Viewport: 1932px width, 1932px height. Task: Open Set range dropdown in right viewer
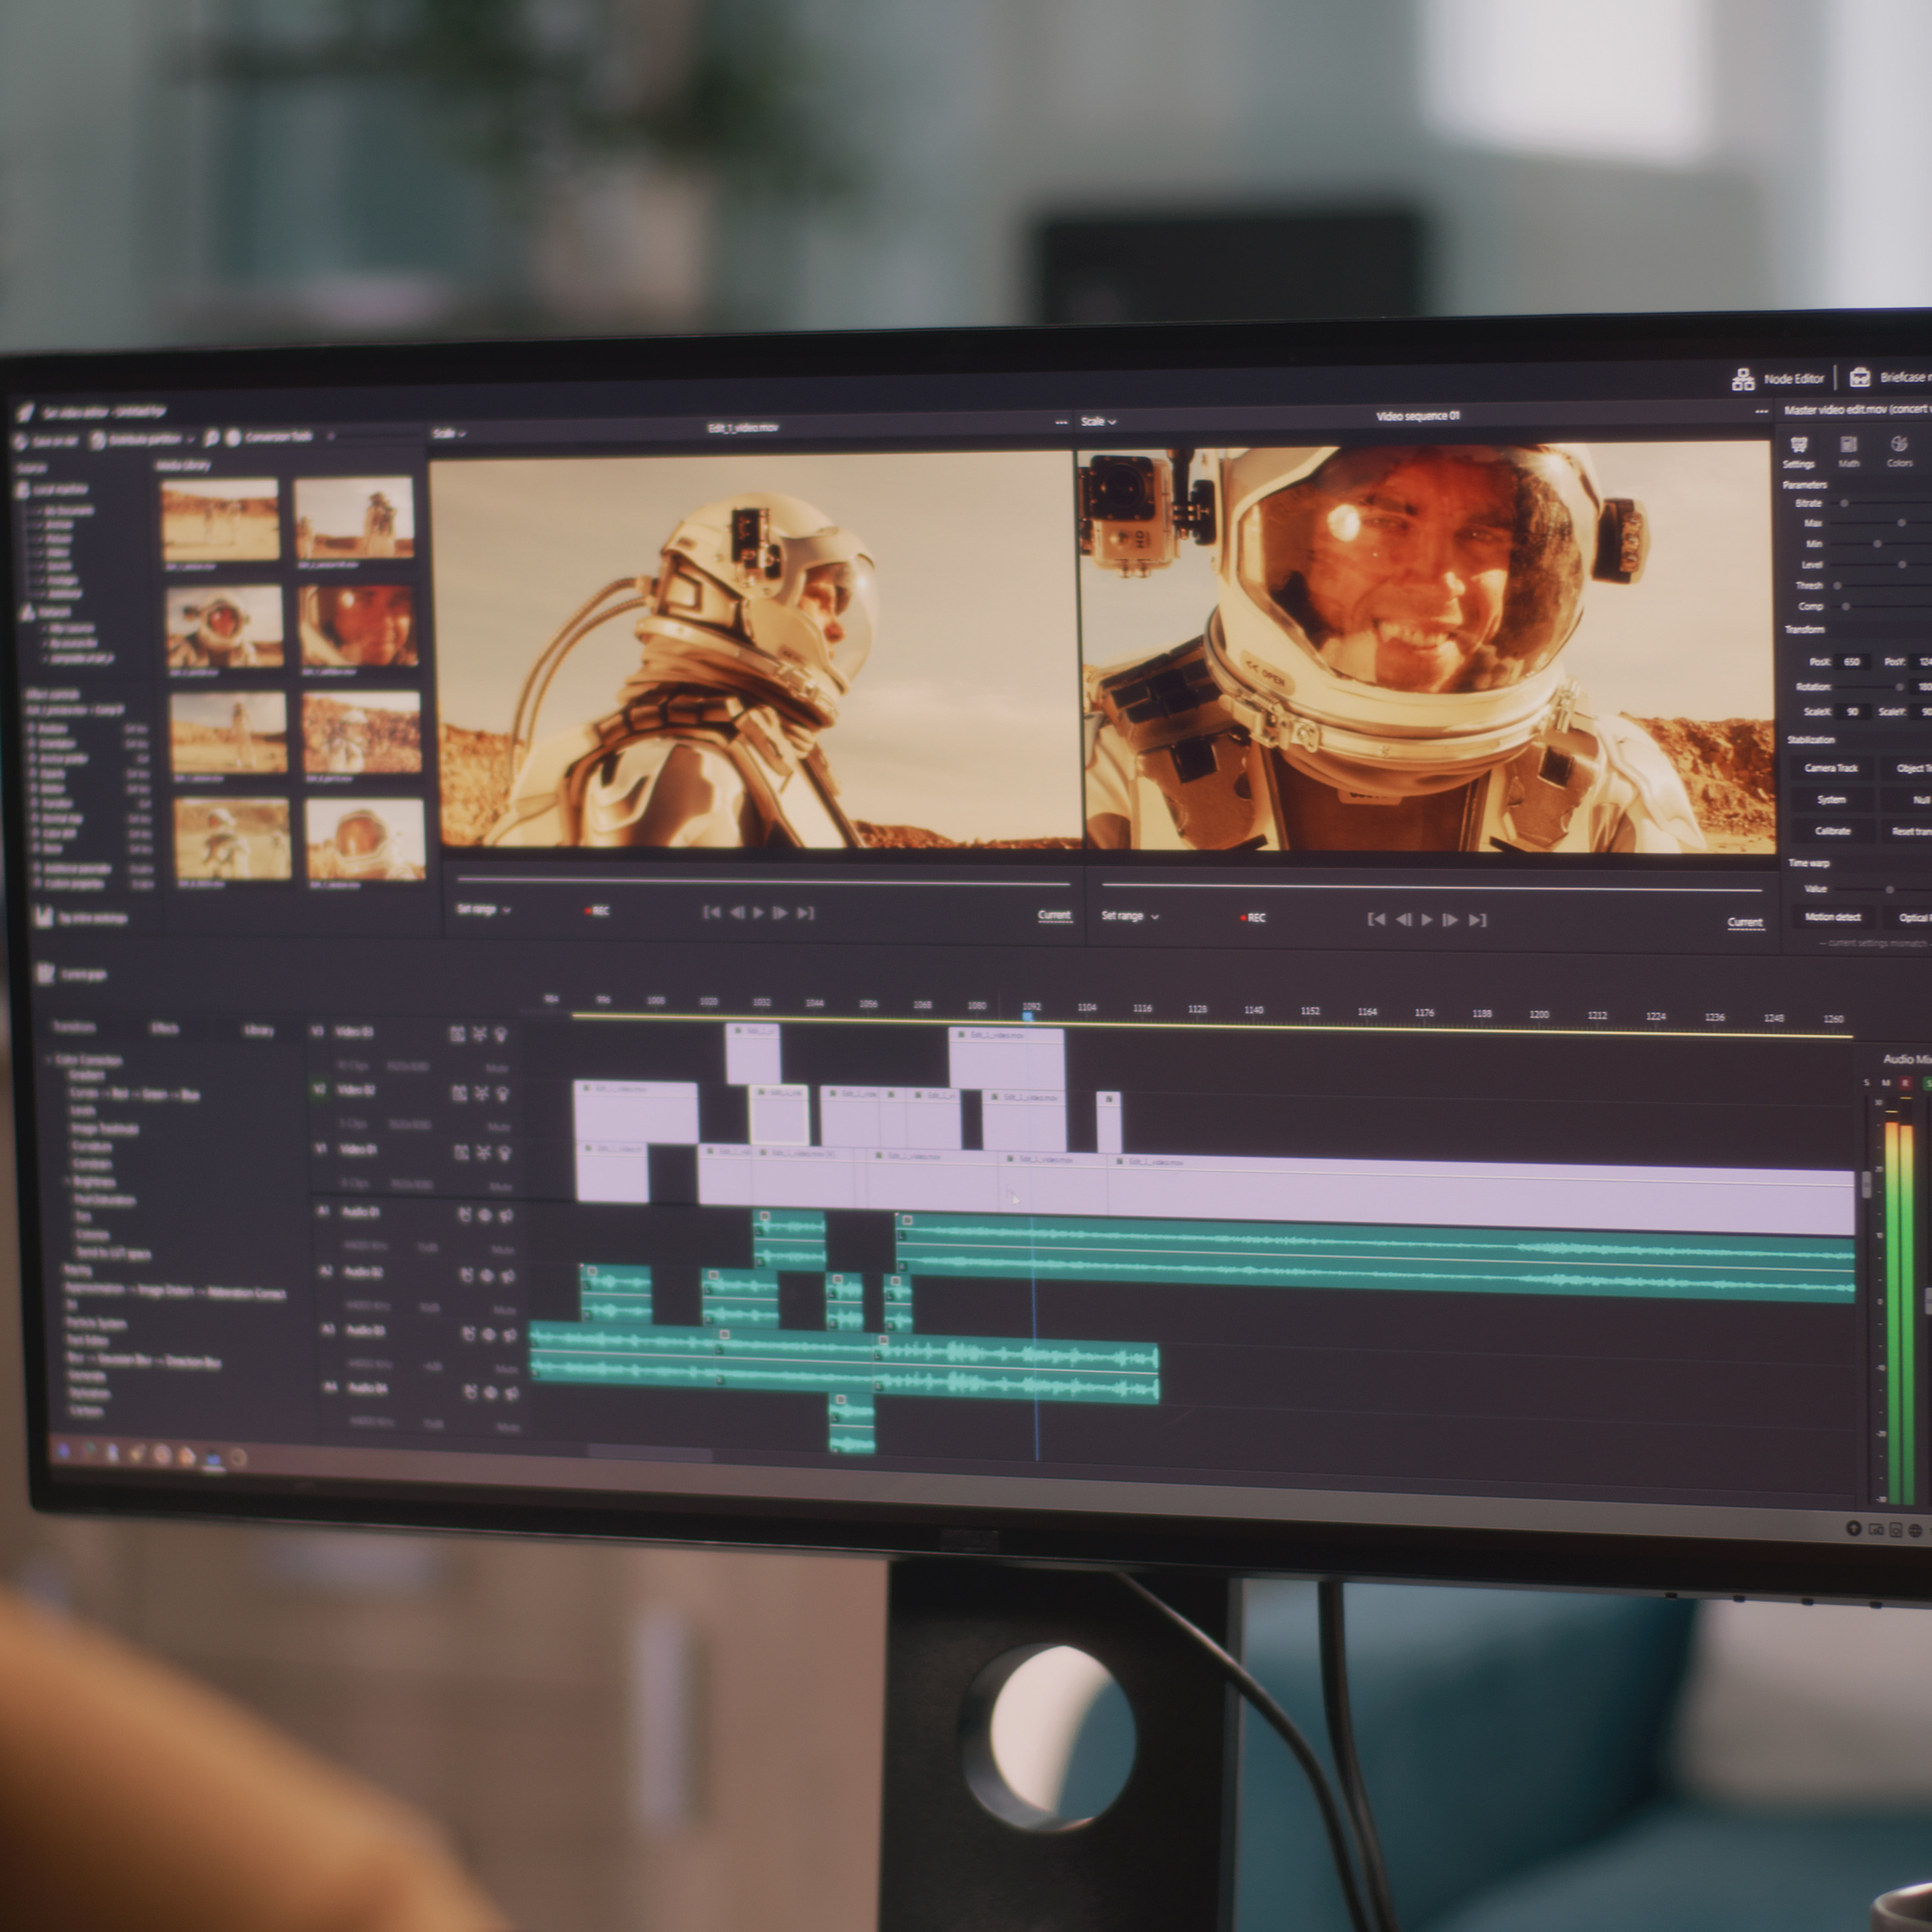pos(1130,916)
